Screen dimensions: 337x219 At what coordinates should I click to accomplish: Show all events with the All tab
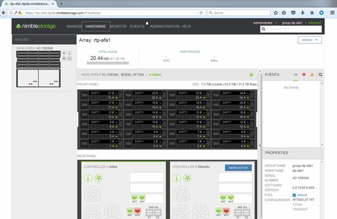click(296, 74)
